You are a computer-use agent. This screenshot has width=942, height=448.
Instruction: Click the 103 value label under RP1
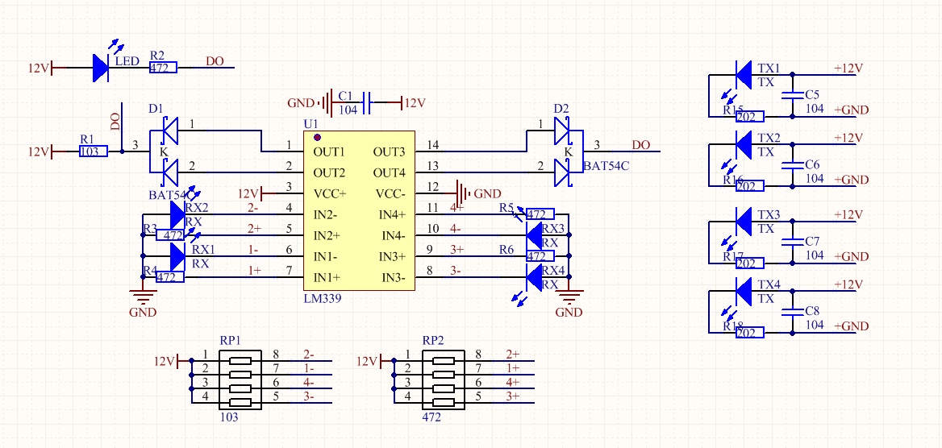coord(229,417)
